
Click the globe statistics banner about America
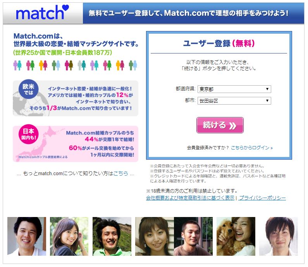pos(76,98)
